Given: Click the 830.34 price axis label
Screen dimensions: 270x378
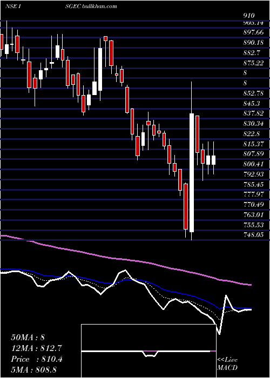Looking at the screenshot, I should (254, 124).
